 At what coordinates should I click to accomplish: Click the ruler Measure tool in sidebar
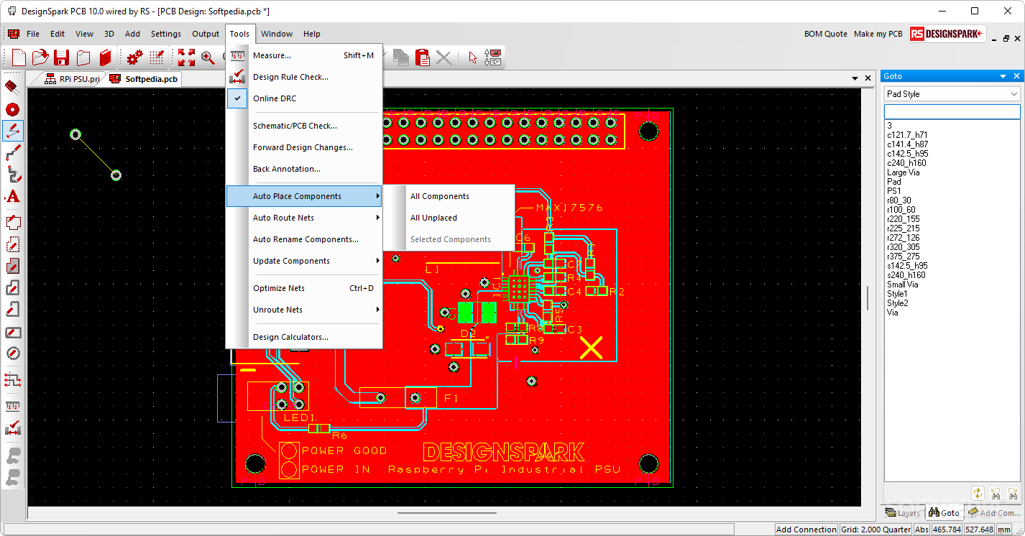tap(12, 407)
